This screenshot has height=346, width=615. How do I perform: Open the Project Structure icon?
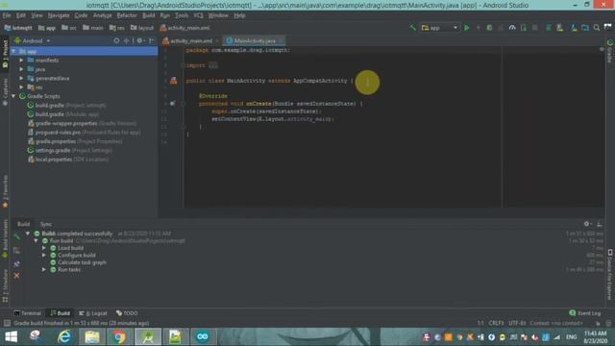[585, 28]
